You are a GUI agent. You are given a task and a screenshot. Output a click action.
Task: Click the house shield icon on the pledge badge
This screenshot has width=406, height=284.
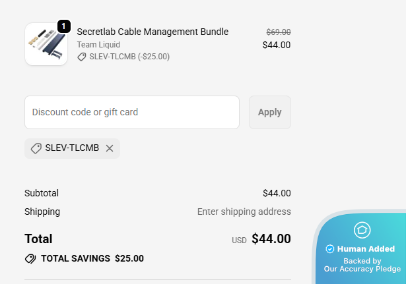click(x=362, y=230)
